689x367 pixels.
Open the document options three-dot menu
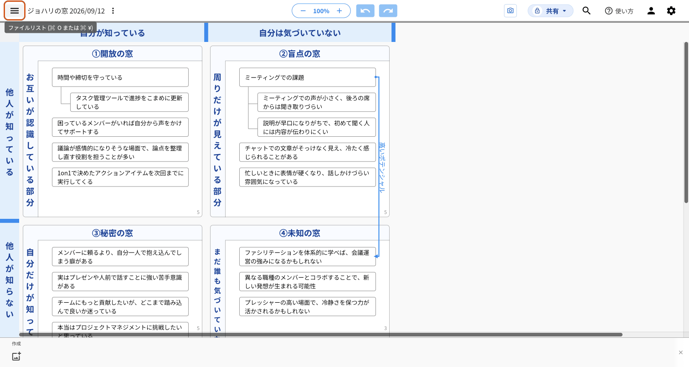[x=113, y=11]
